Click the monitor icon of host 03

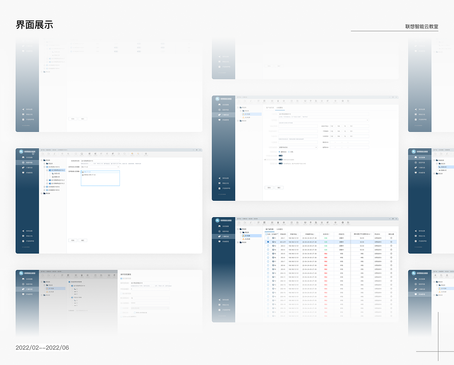pyautogui.click(x=273, y=246)
